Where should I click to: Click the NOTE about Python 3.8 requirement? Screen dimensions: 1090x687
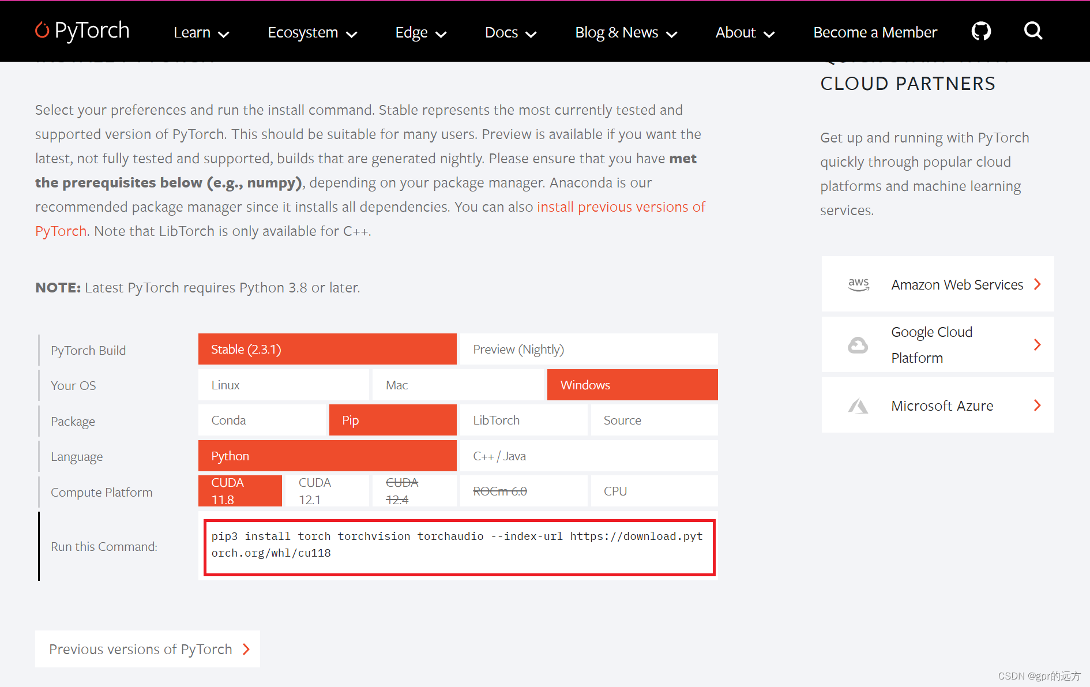[x=198, y=287]
